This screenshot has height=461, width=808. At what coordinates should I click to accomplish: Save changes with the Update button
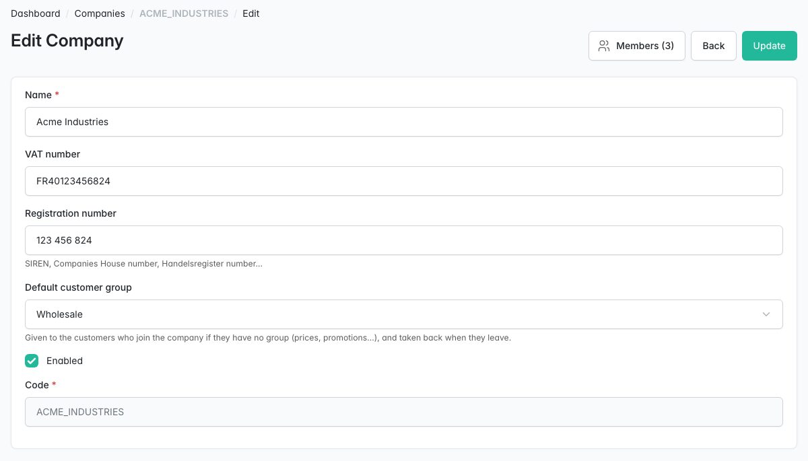770,46
